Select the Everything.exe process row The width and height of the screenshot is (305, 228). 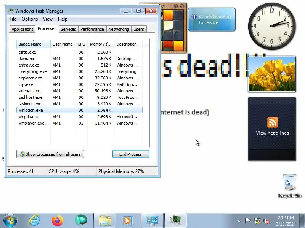click(79, 71)
